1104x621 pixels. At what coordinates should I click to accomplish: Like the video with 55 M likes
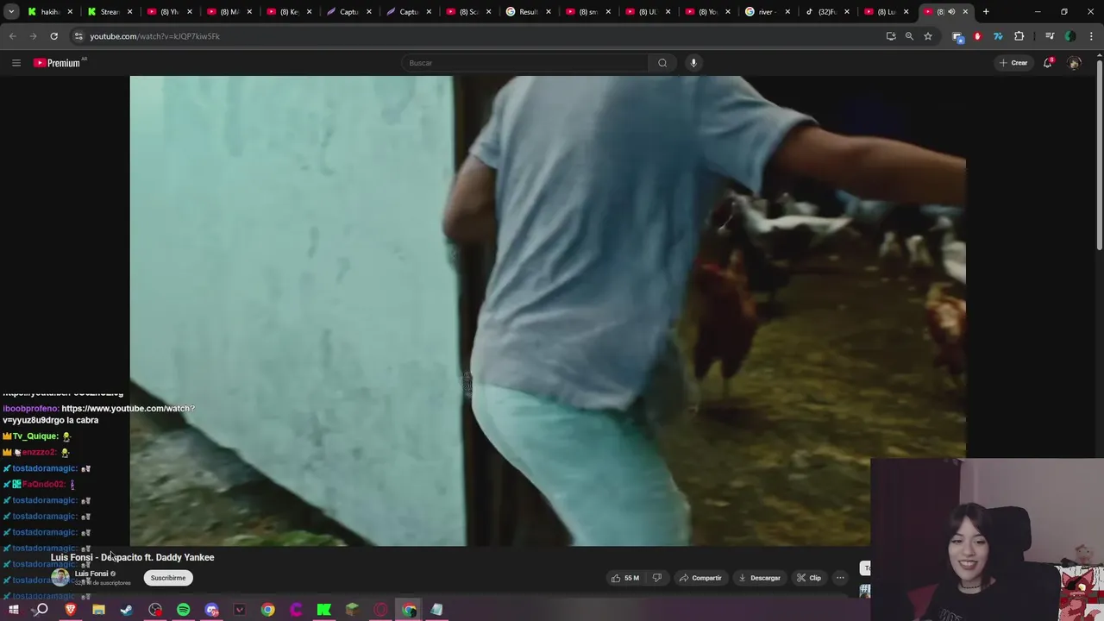pyautogui.click(x=625, y=578)
